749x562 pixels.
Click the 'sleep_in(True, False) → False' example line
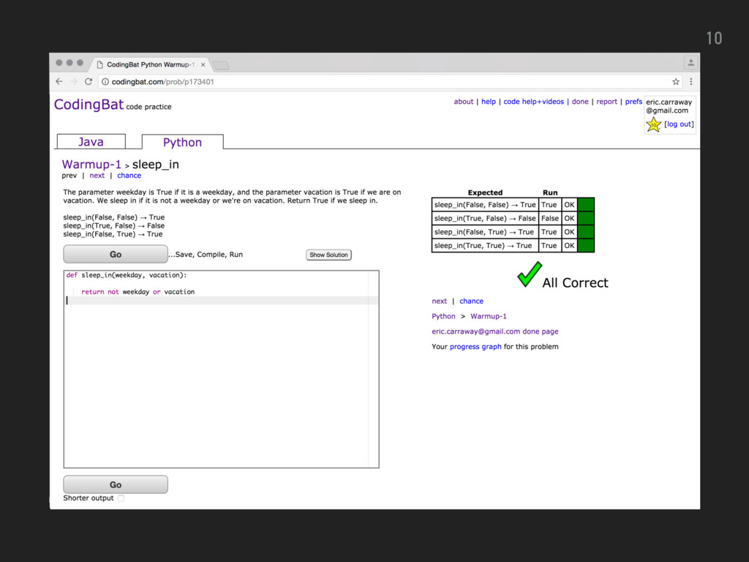(x=113, y=225)
